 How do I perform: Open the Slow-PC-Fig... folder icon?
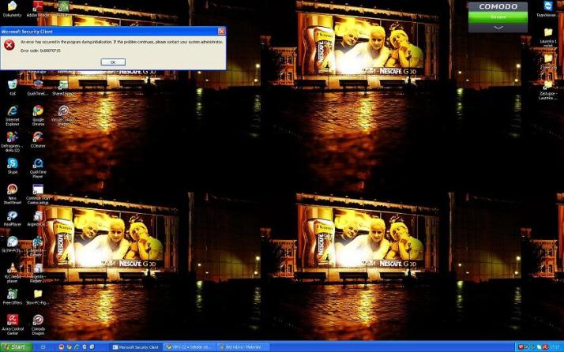[38, 297]
